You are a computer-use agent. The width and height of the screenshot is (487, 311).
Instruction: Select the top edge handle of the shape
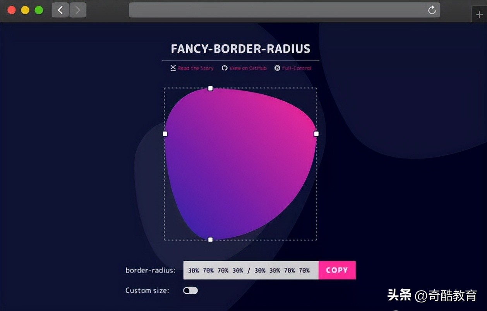211,88
